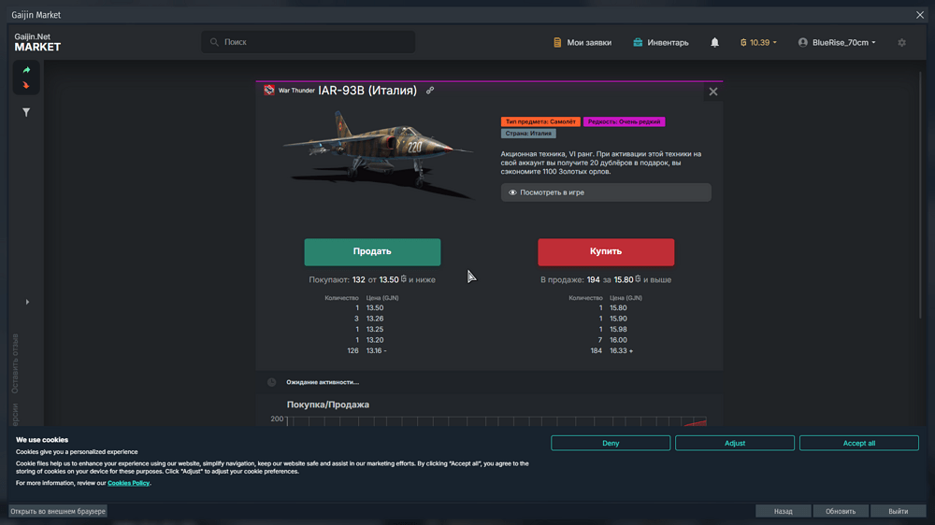Image resolution: width=935 pixels, height=525 pixels.
Task: Open Инвентарь inventory page
Action: [x=661, y=42]
